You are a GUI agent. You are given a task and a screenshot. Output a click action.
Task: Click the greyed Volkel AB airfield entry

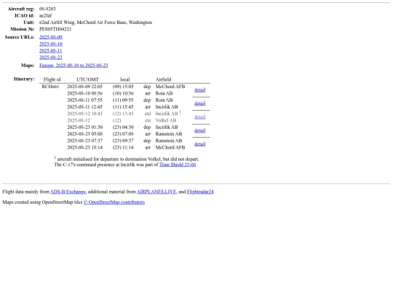pos(166,120)
